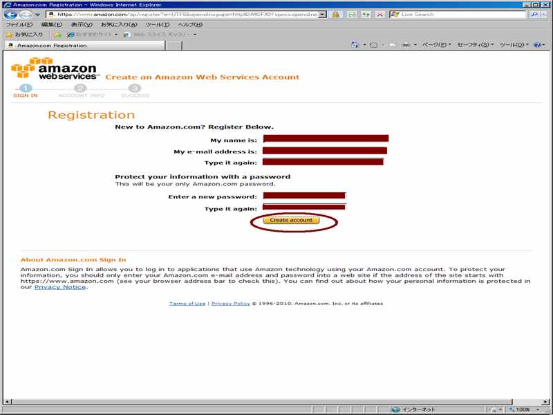
Task: Click step 1 SIGN IN circle
Action: 26,89
